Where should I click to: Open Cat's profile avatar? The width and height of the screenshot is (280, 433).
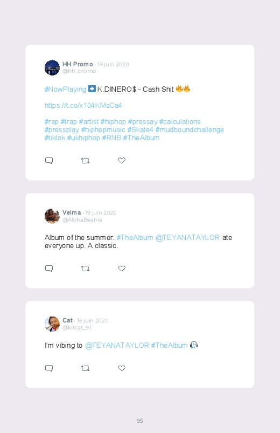coord(52,324)
